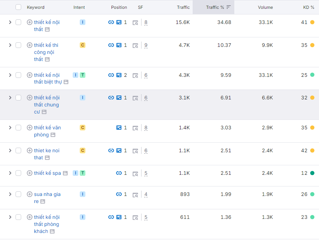
Task: Click the SF count 9 for 'thiết kế thi công nội thất'
Action: 146,45
